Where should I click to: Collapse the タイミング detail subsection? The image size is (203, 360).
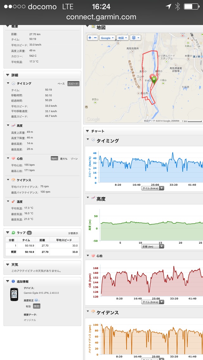click(x=8, y=83)
